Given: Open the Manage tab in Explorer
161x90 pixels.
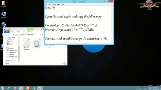Looking at the screenshot, I should point(30,32).
